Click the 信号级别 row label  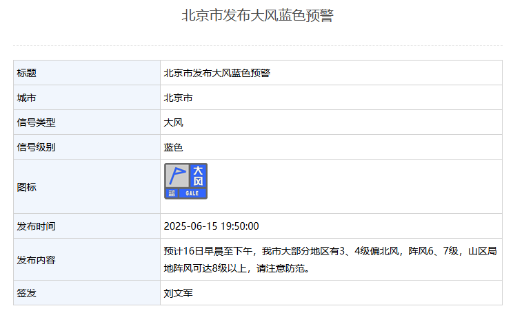(36, 147)
